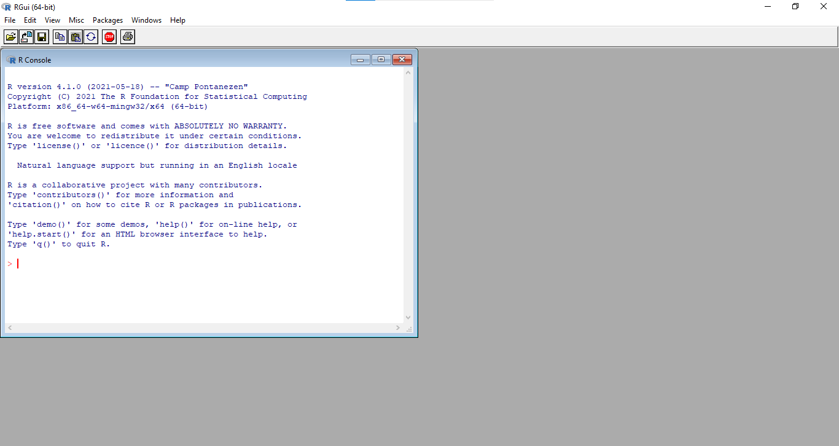
Task: Click the Copy and Paste toolbar icon
Action: tap(91, 37)
